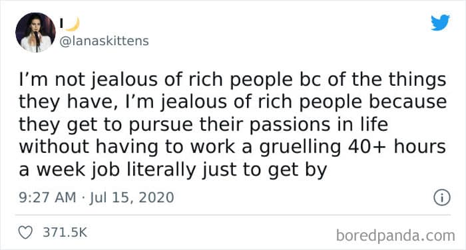Click the word 'gruelling' in the tweet
Image resolution: width=466 pixels, height=250 pixels.
tap(300, 147)
